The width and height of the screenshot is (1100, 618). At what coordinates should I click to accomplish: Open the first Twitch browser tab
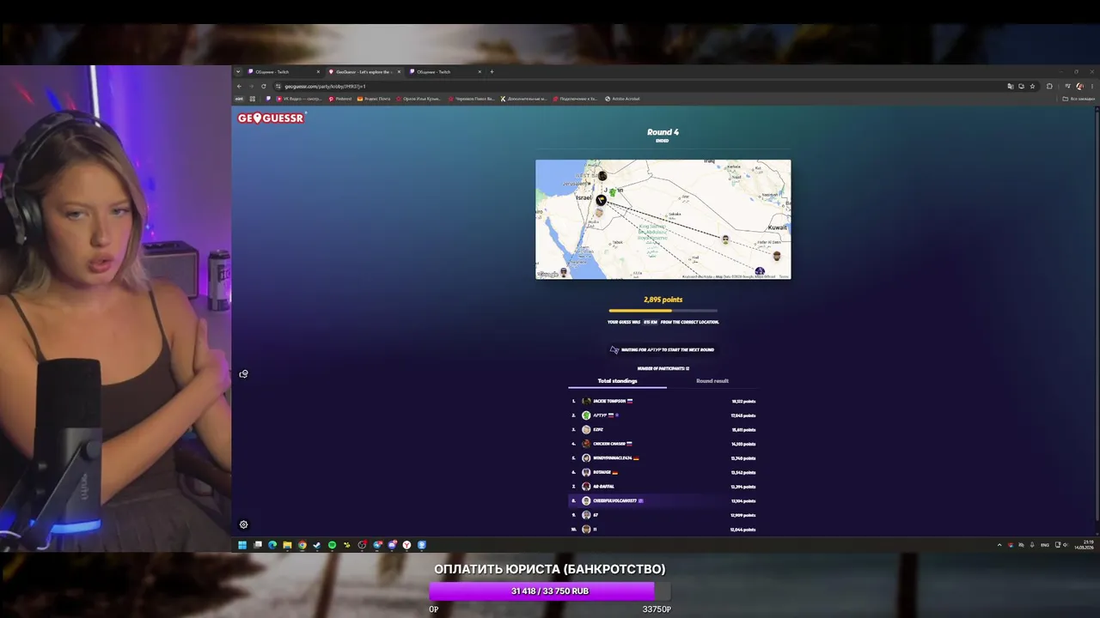[x=282, y=72]
